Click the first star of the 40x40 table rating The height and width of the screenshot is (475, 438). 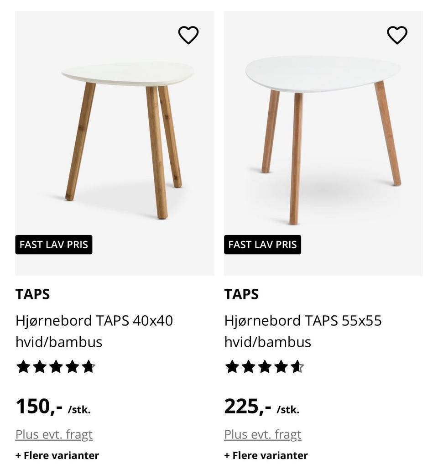(x=23, y=367)
